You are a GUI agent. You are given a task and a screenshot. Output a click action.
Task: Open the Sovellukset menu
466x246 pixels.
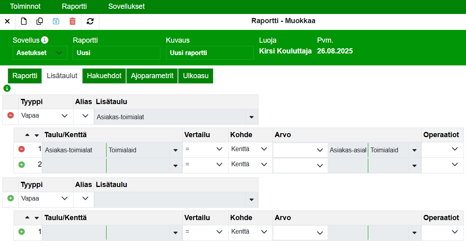coord(126,7)
